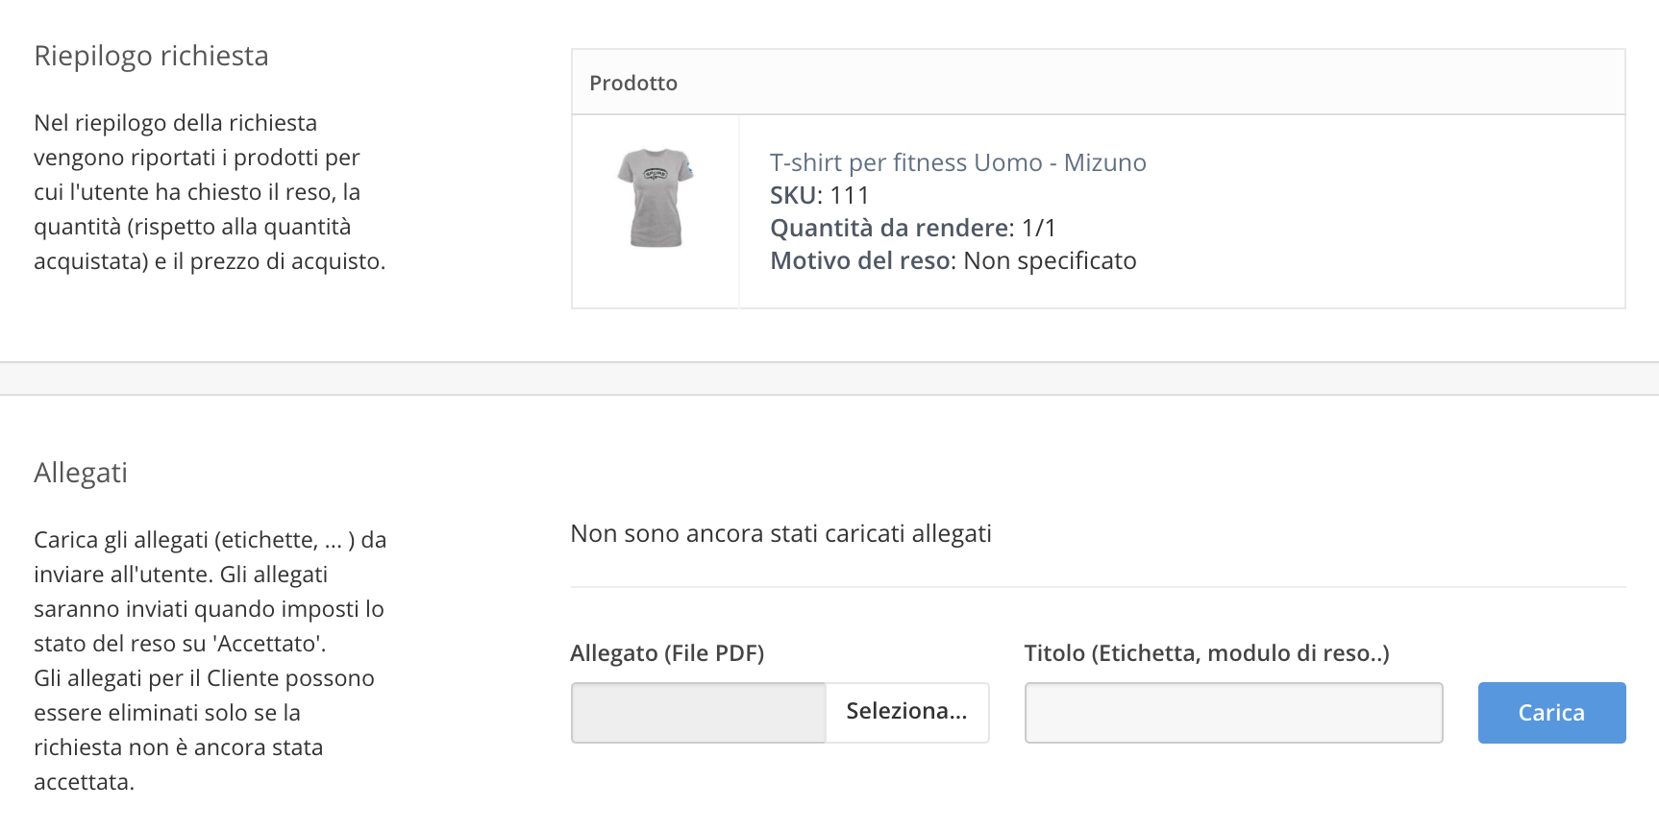Click the Riepilogo description paragraph
This screenshot has height=832, width=1659.
210,191
